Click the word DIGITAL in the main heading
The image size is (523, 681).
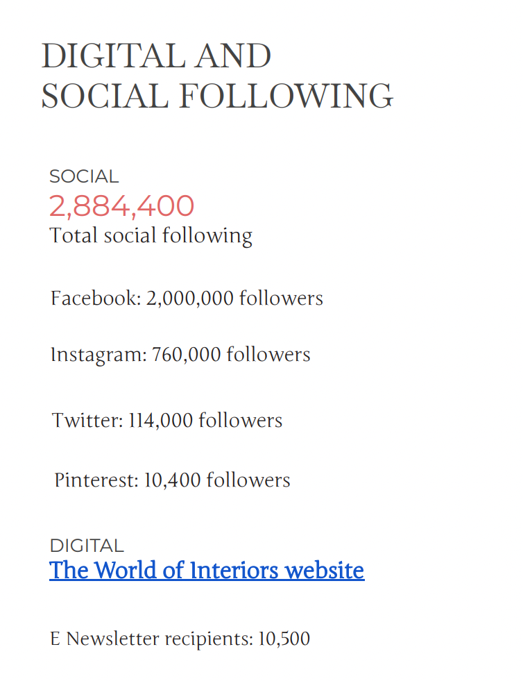(113, 56)
